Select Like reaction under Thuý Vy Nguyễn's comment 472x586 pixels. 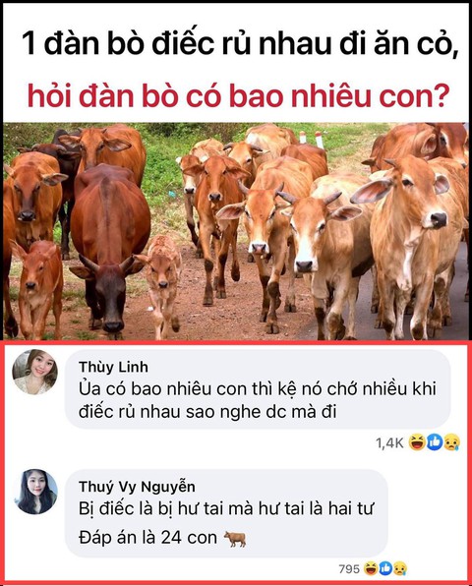pyautogui.click(x=384, y=568)
